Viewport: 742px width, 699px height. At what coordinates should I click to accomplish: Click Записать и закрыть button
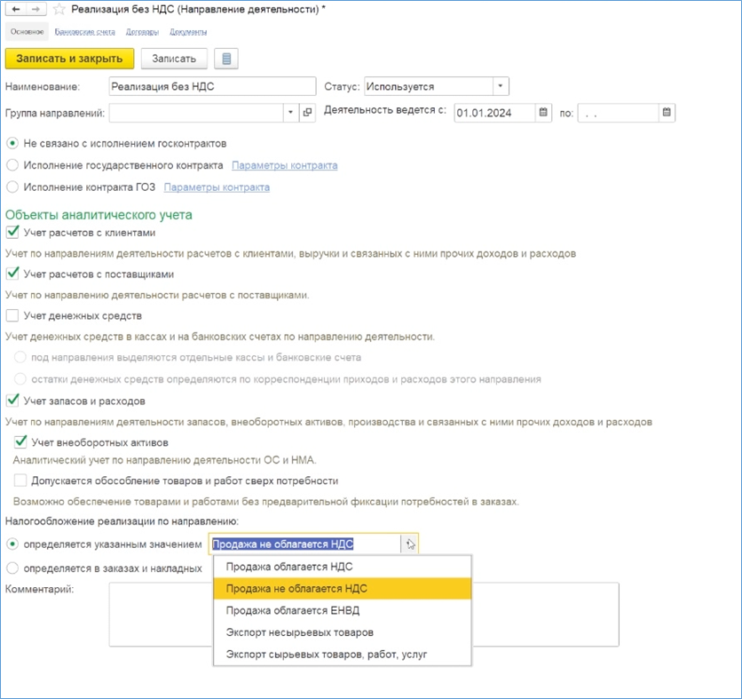[69, 59]
